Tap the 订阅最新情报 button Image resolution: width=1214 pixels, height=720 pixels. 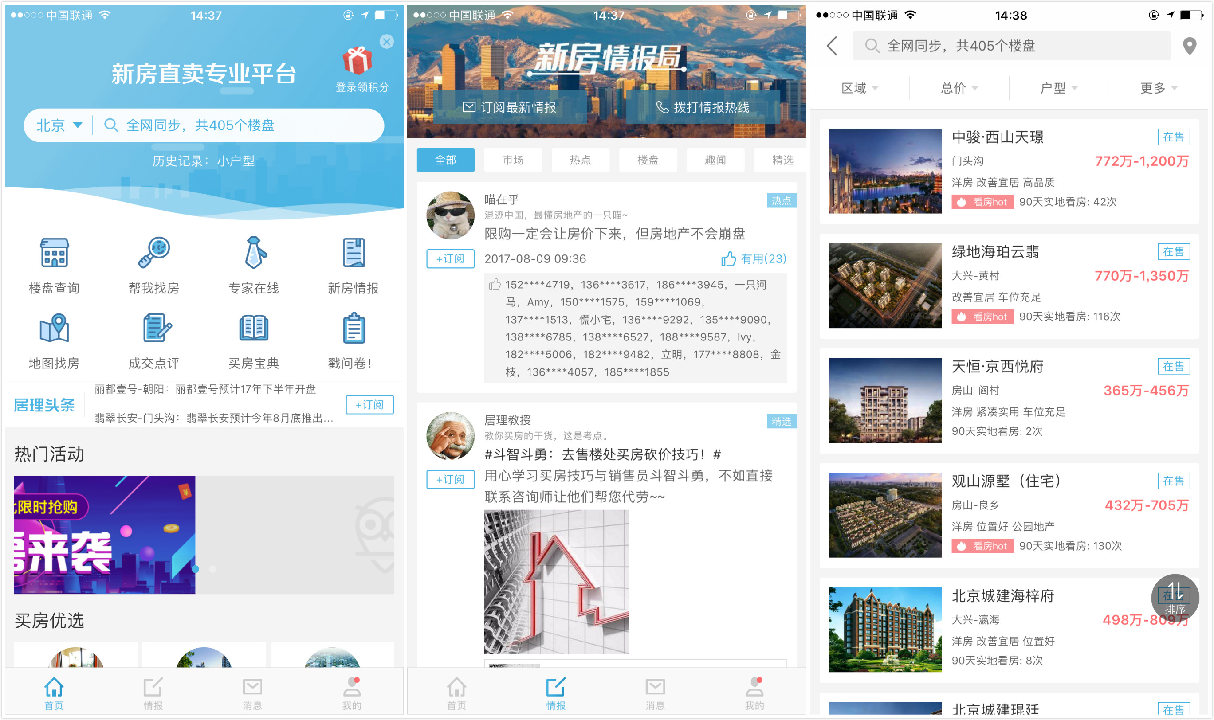pyautogui.click(x=509, y=107)
